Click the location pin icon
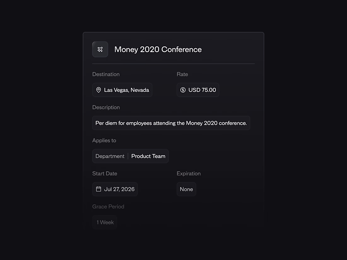 click(x=98, y=90)
